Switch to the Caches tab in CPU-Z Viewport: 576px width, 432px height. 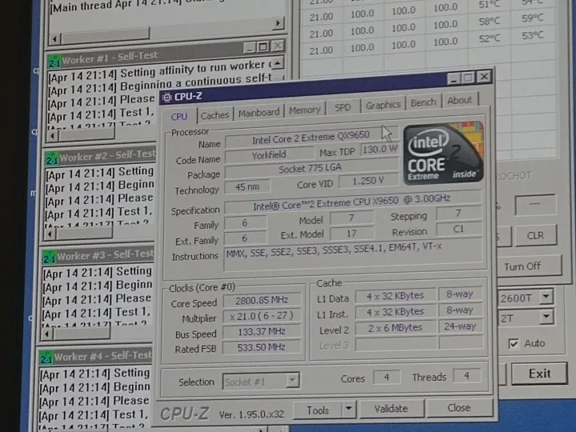pos(214,115)
